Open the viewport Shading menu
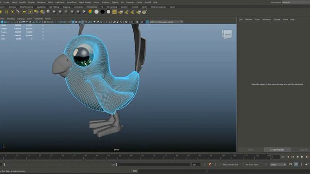Image resolution: width=310 pixels, height=174 pixels. point(11,19)
